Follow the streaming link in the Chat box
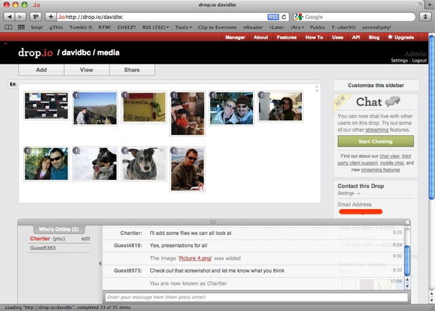435x311 pixels. click(377, 130)
